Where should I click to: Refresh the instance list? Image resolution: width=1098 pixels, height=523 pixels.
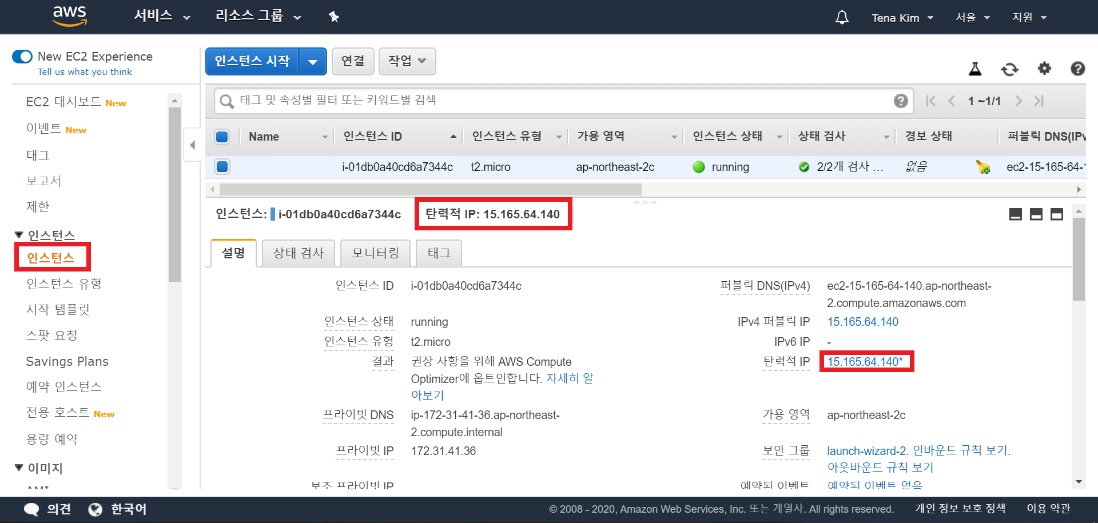(x=1010, y=69)
